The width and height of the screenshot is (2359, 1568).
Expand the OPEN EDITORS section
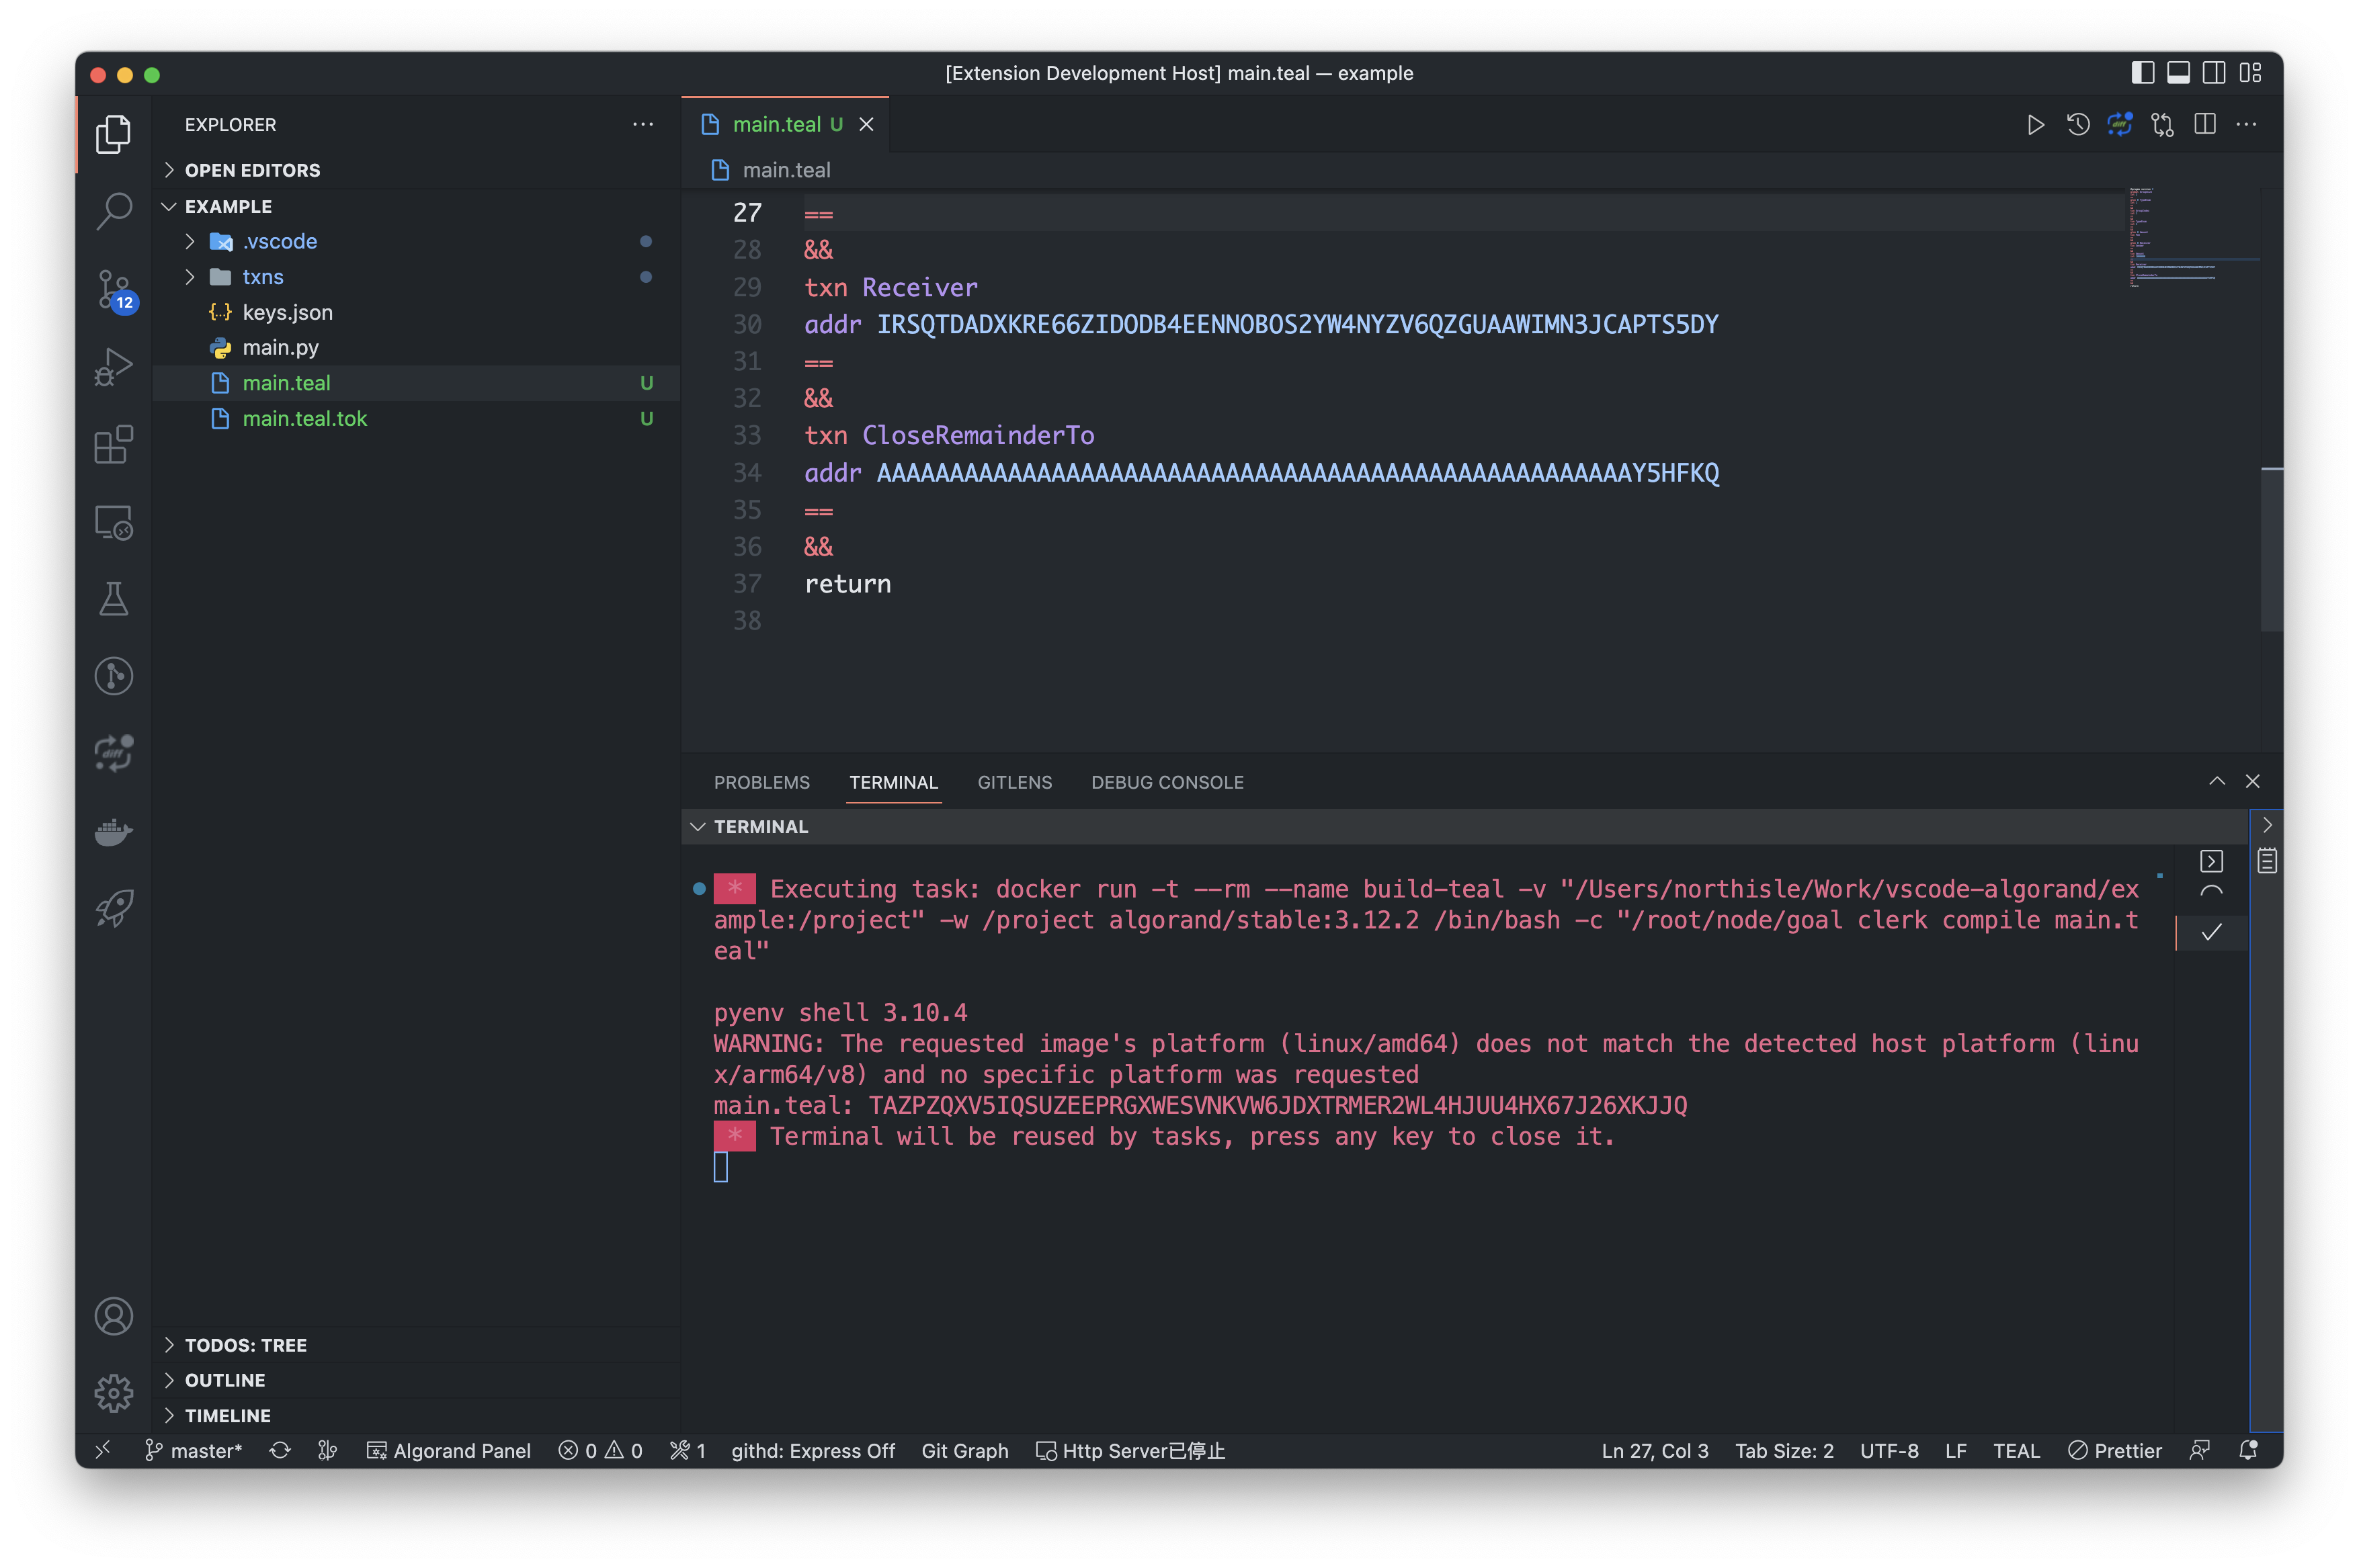pyautogui.click(x=252, y=170)
